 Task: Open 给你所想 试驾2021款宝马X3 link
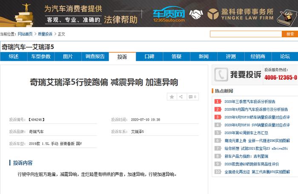point(256,148)
